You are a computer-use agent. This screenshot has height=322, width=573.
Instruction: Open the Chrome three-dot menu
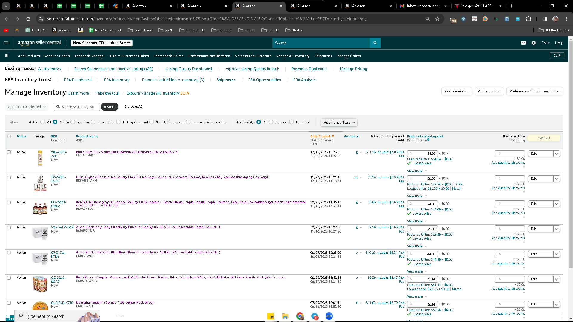pyautogui.click(x=566, y=19)
